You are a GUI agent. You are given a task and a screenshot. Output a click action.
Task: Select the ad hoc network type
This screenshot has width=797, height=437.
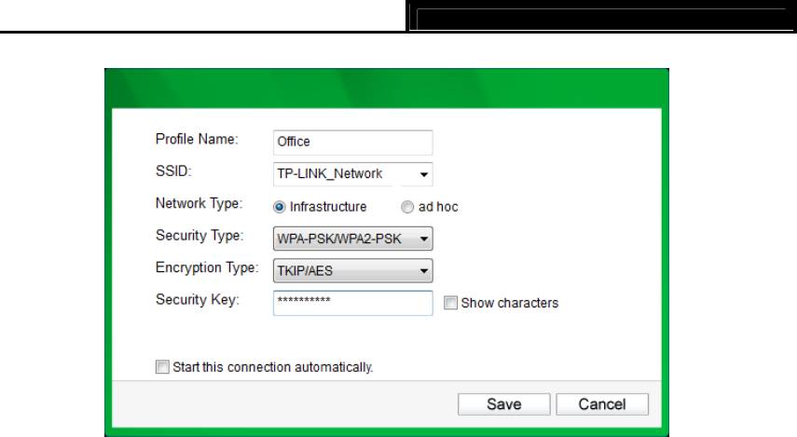point(407,207)
